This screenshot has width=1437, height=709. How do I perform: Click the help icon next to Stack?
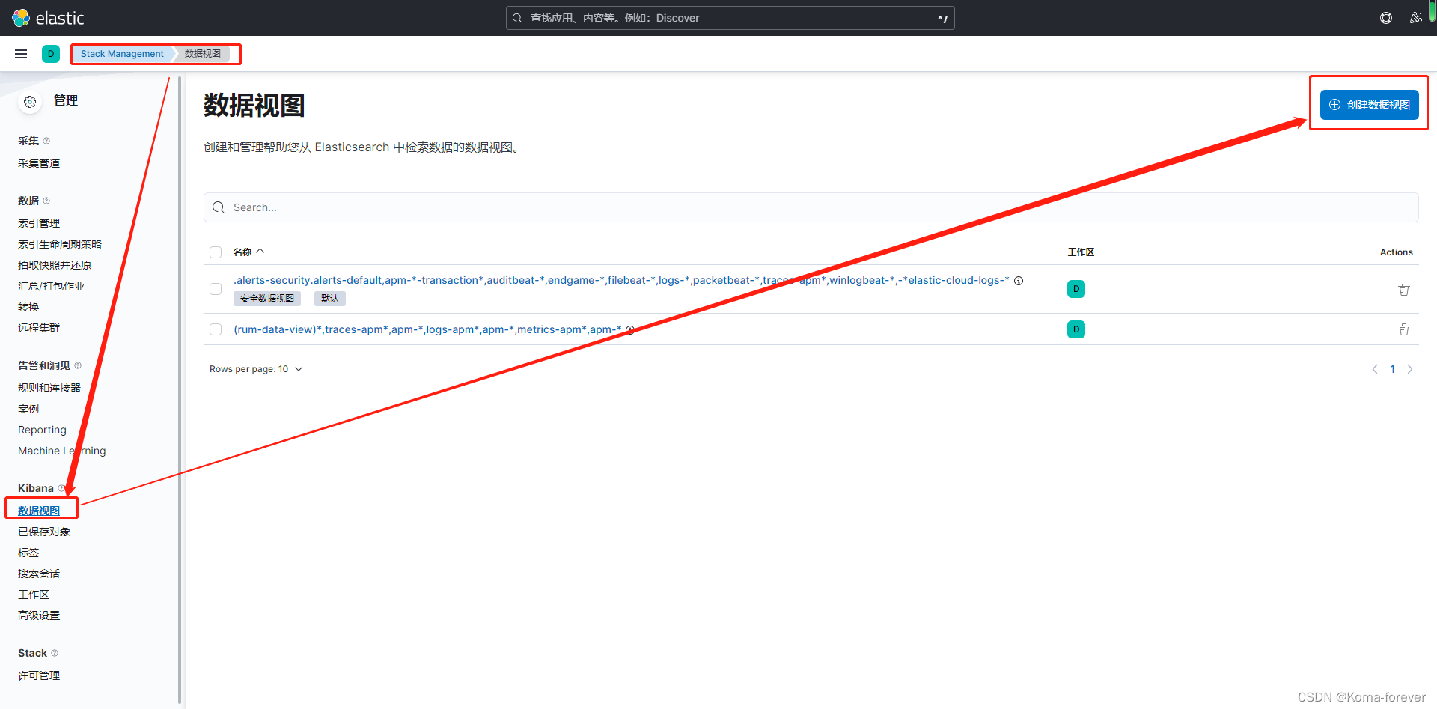pyautogui.click(x=55, y=653)
